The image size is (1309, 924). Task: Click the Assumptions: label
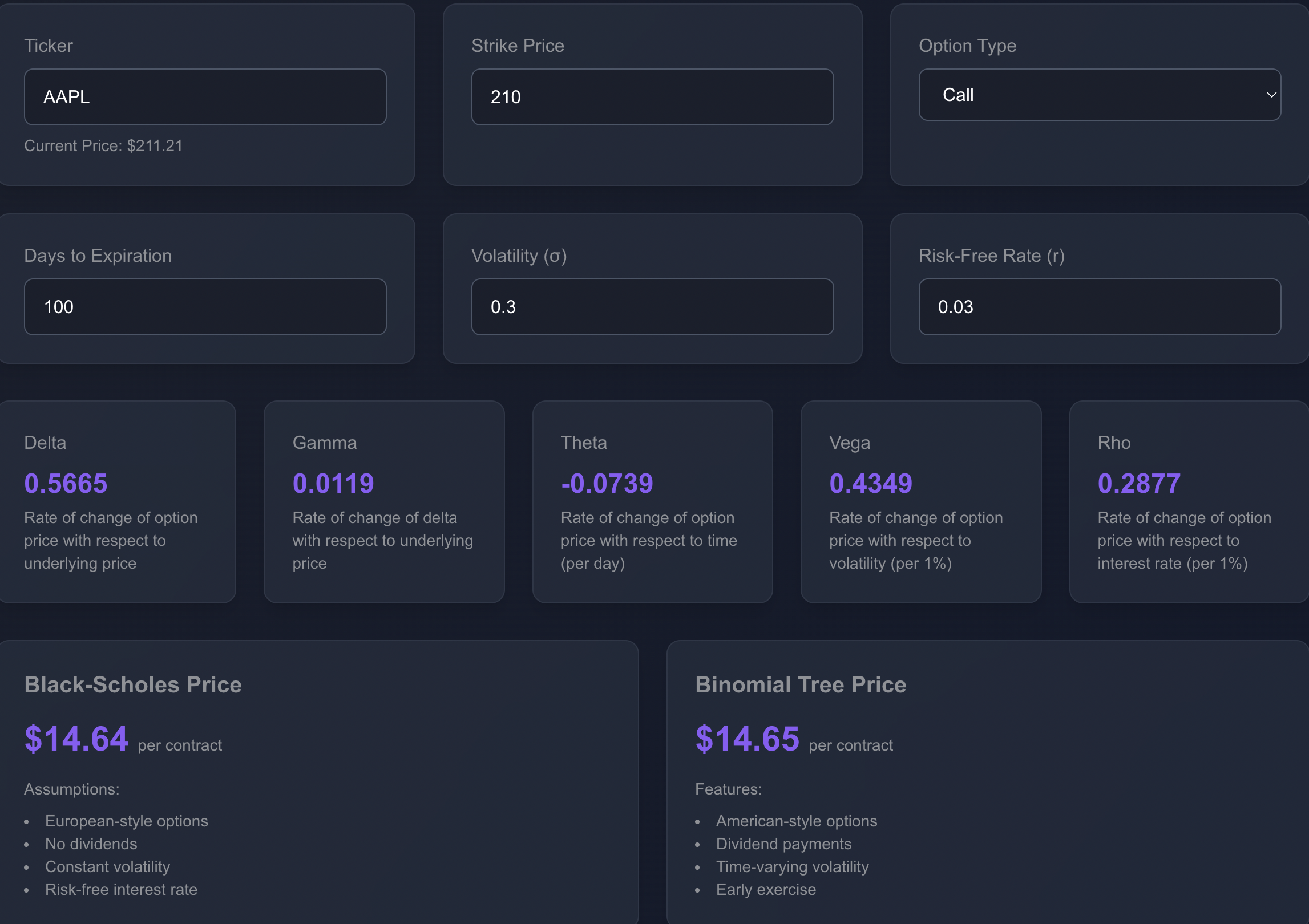[72, 789]
